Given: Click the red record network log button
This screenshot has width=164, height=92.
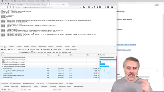Looking at the screenshot, I should click(2, 50).
